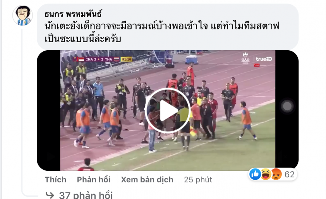Image resolution: width=326 pixels, height=199 pixels.
Task: Click the red LIVE badge
Action: [x=257, y=65]
